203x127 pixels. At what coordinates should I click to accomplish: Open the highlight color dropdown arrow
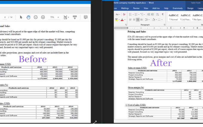coord(119,20)
